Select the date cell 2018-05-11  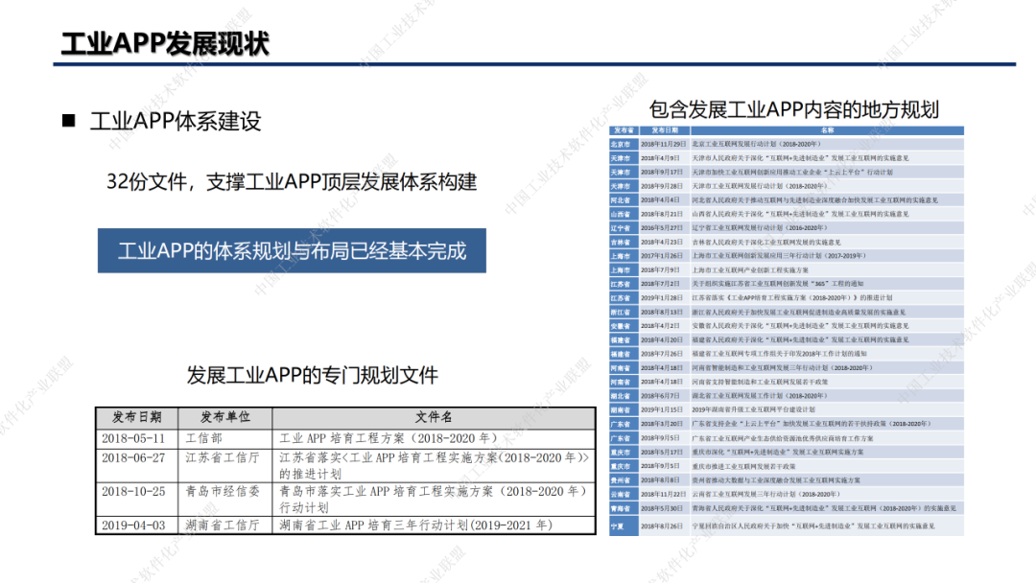[x=133, y=438]
